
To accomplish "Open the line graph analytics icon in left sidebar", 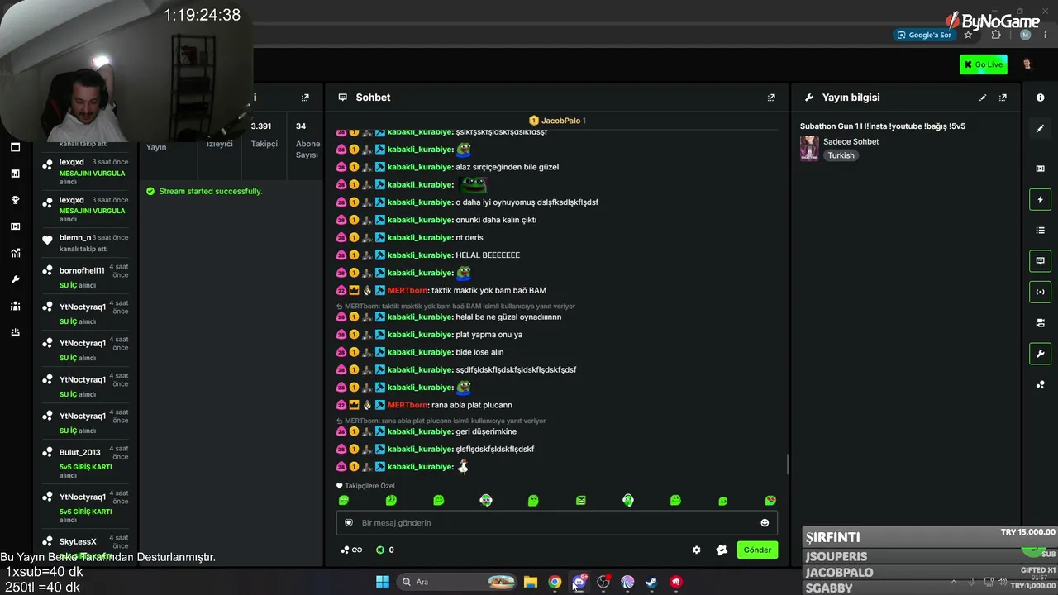I will (15, 253).
